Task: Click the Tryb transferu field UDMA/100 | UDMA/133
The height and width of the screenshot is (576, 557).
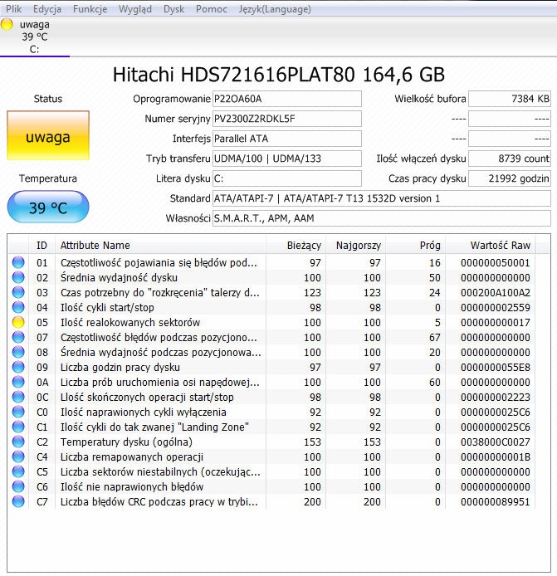Action: coord(287,159)
